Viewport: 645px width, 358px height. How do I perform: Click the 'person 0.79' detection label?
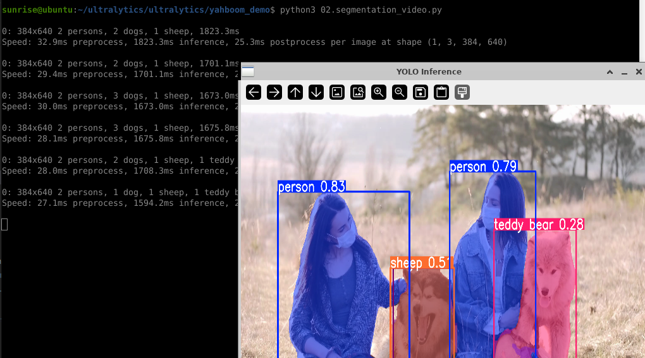(x=483, y=167)
